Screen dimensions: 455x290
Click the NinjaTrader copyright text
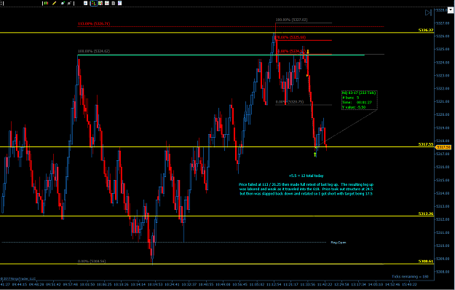click(18, 278)
